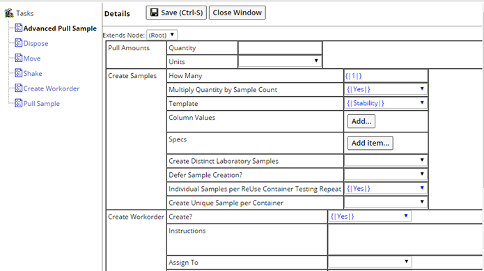Click the Quantity field label
The height and width of the screenshot is (271, 484).
click(x=182, y=48)
